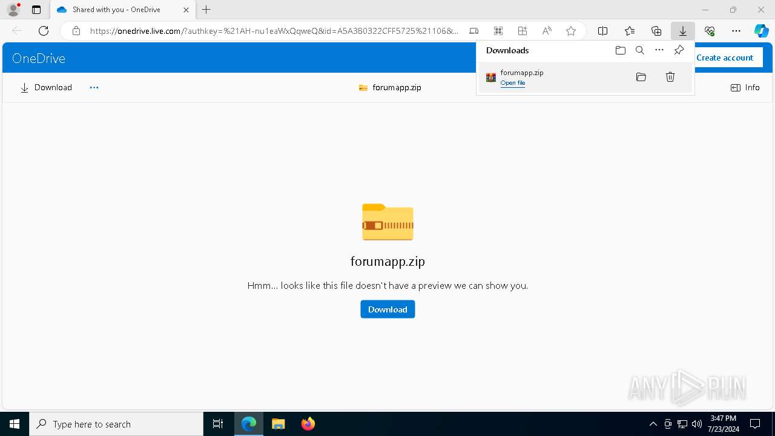
Task: Toggle Split screen view
Action: tap(603, 31)
